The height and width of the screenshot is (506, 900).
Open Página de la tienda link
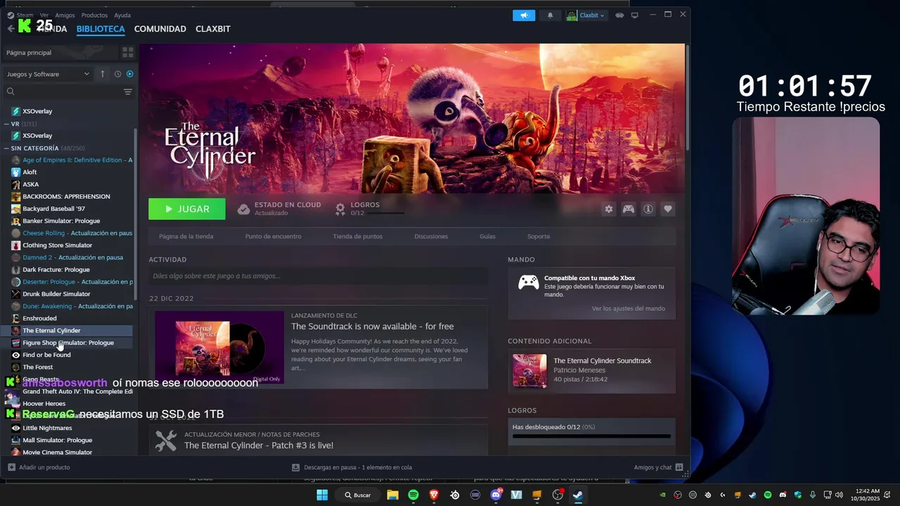pyautogui.click(x=186, y=236)
